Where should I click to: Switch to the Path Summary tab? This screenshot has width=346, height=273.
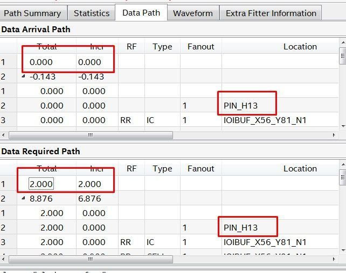[32, 13]
